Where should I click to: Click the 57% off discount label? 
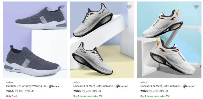pyautogui.click(x=29, y=91)
